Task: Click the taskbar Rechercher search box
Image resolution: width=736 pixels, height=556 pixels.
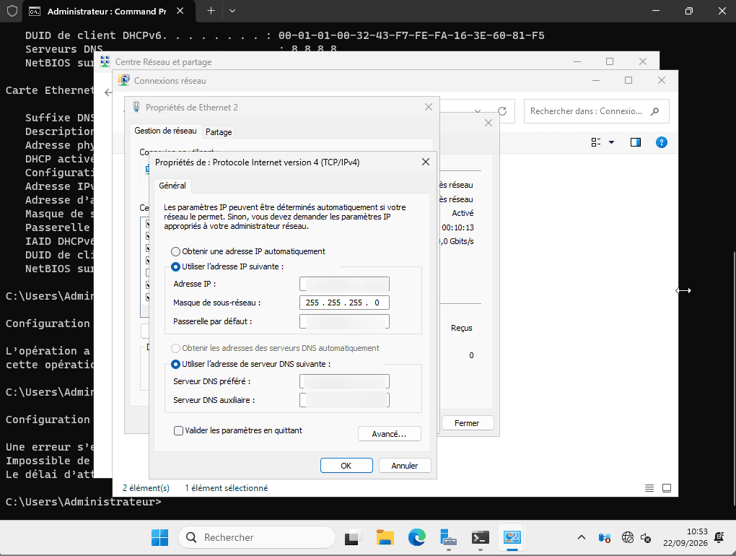Action: tap(257, 537)
